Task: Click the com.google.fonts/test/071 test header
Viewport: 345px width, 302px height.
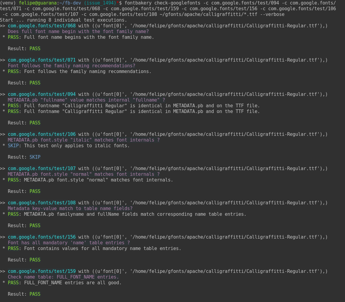Action: (x=42, y=60)
